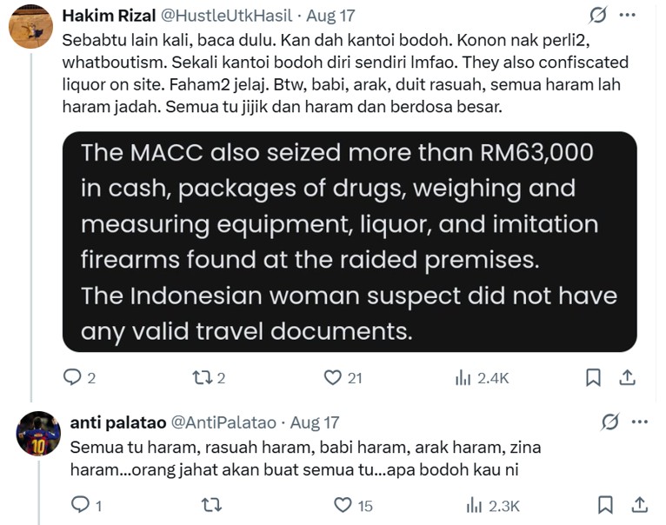This screenshot has height=525, width=666.
Task: Open Hakim Rizal's profile picture
Action: (30, 26)
